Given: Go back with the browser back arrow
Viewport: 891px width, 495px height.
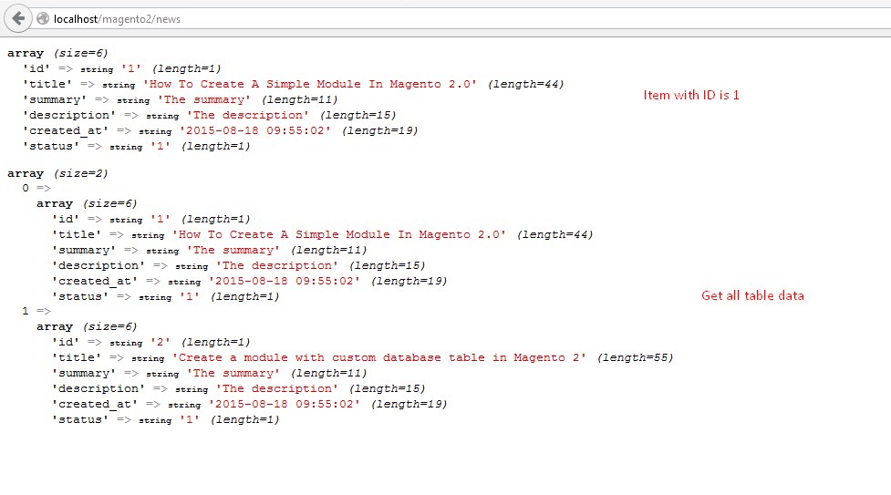Looking at the screenshot, I should tap(18, 19).
